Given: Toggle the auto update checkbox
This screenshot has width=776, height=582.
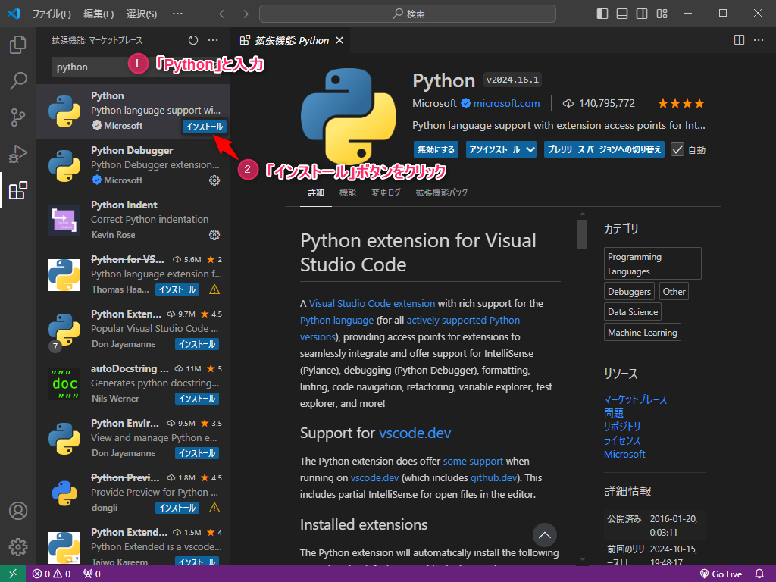Looking at the screenshot, I should [677, 149].
